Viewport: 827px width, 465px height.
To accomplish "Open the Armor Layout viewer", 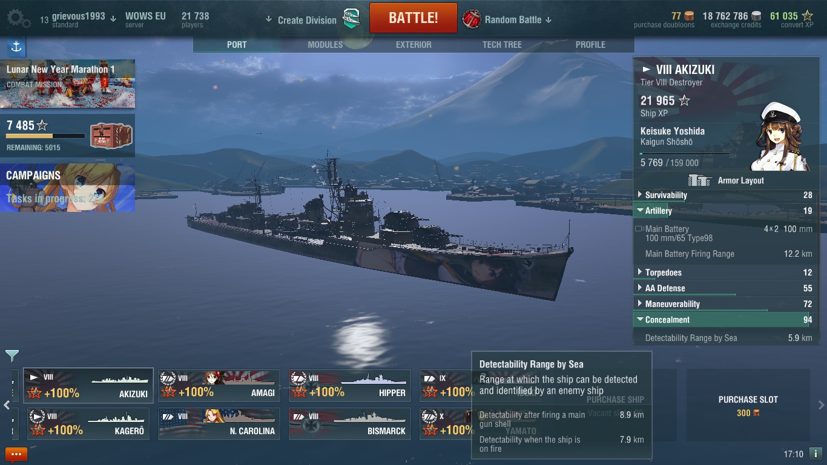I will [x=726, y=180].
